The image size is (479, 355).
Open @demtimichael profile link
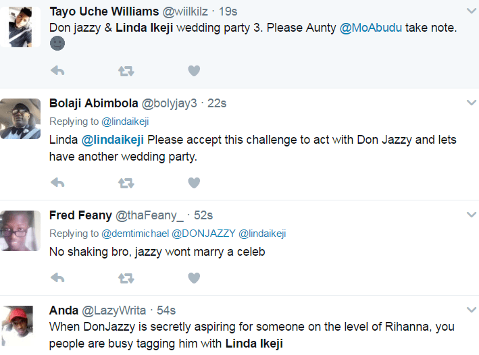pyautogui.click(x=135, y=234)
